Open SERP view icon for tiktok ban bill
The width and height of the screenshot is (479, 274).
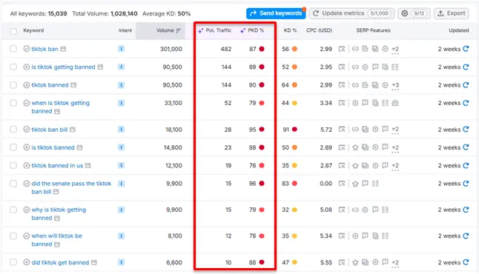[x=342, y=130]
